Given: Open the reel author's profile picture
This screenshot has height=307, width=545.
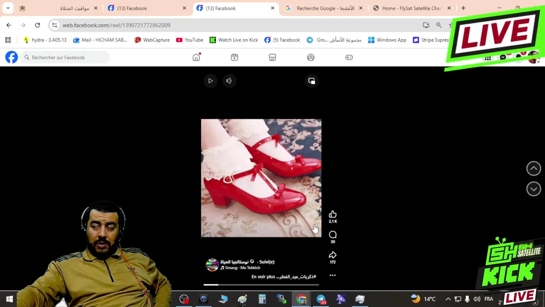Looking at the screenshot, I should click(212, 265).
